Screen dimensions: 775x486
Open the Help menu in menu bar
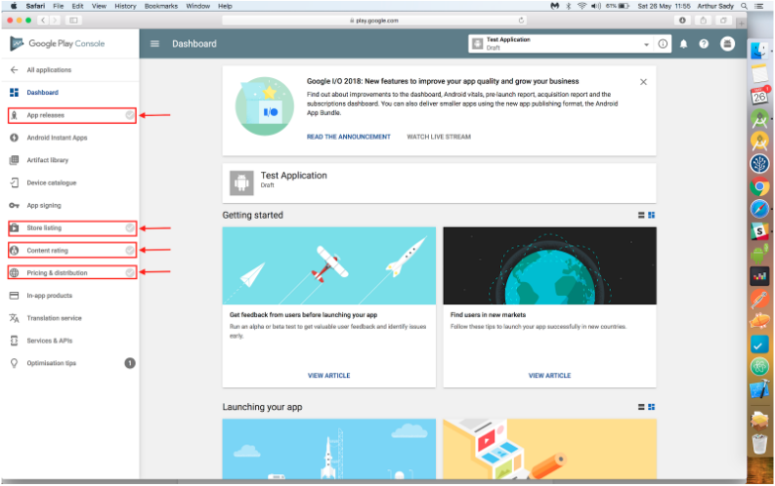[225, 6]
